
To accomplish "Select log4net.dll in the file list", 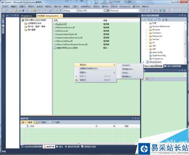I will [x=60, y=24].
